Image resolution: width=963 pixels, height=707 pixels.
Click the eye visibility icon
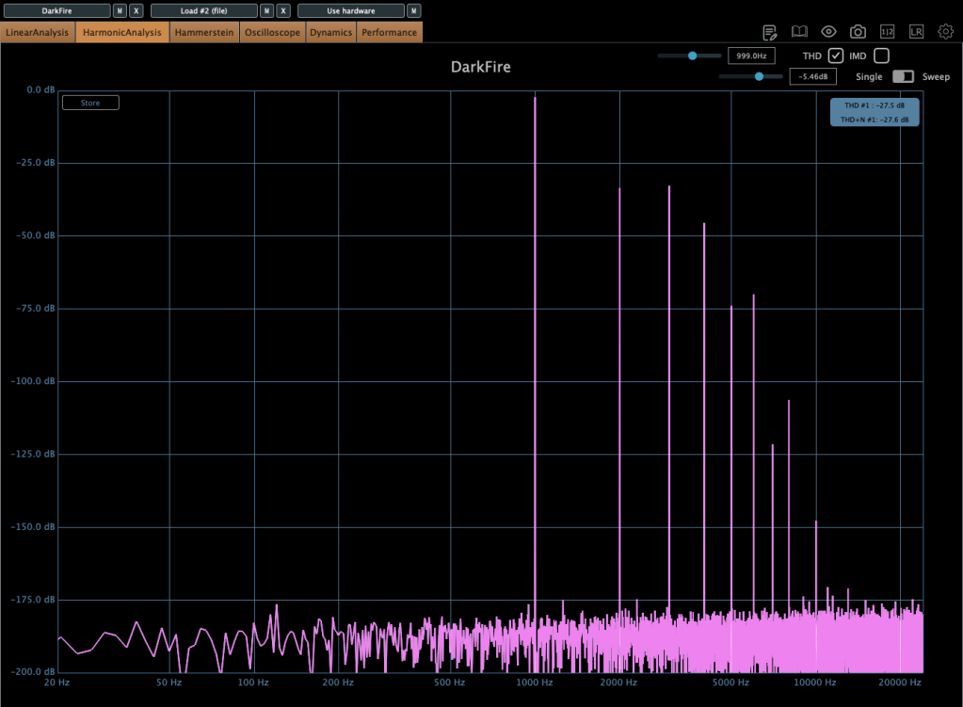click(828, 32)
